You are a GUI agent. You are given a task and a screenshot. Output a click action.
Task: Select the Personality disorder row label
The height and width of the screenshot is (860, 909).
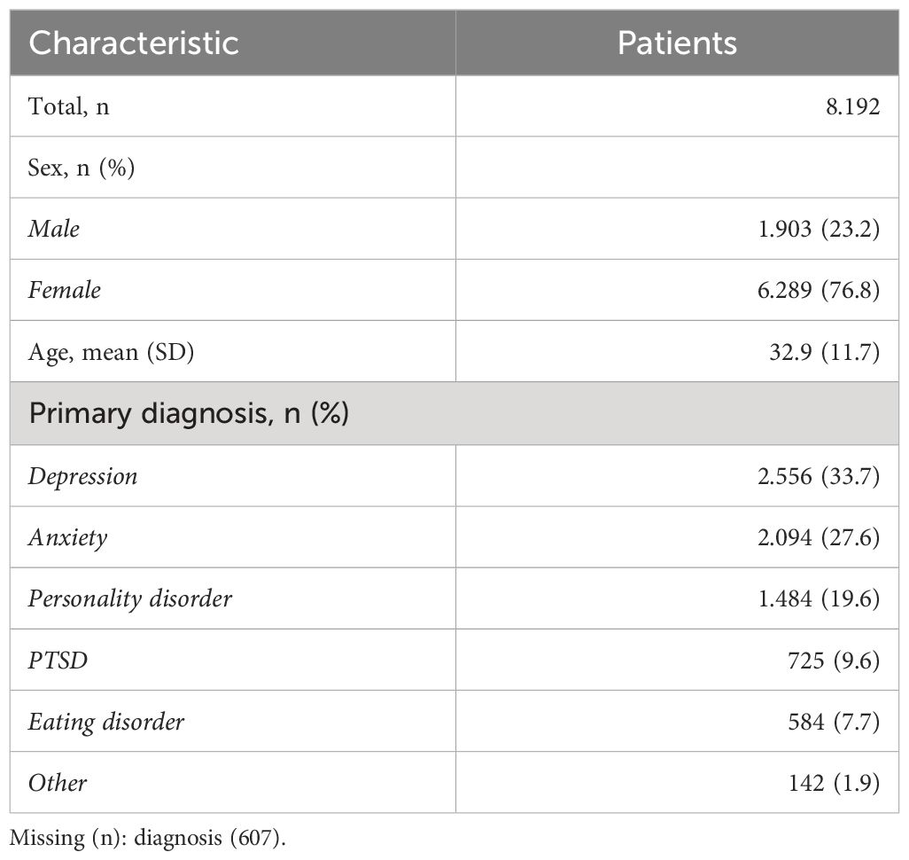coord(130,599)
